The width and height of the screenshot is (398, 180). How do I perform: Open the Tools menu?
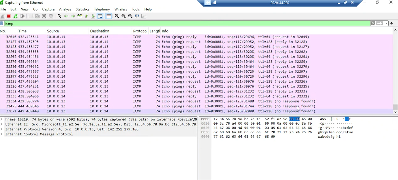pos(136,9)
